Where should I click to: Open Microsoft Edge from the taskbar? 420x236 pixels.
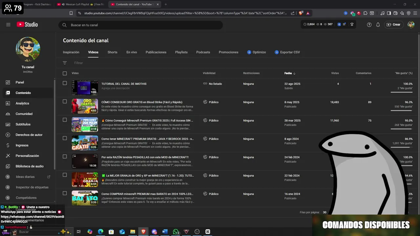[100, 232]
